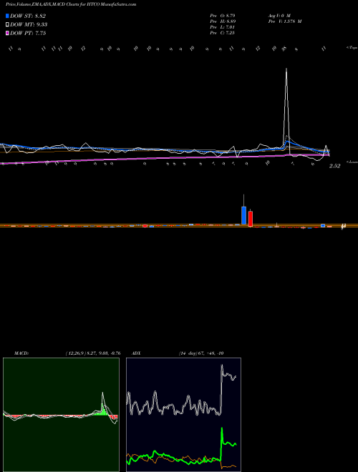Click the 'Pre H: 8.89' high value
This screenshot has height=472, width=358.
(223, 21)
